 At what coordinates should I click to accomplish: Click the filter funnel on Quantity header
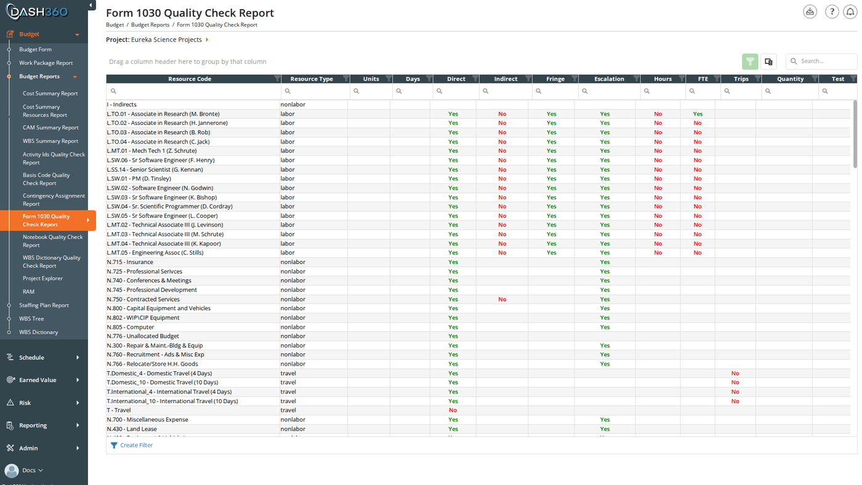814,79
